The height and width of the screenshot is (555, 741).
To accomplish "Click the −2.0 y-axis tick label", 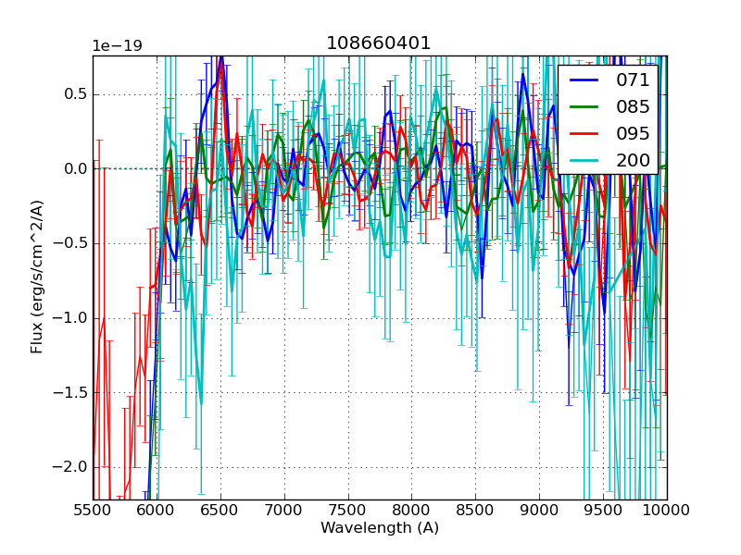I will click(x=69, y=466).
